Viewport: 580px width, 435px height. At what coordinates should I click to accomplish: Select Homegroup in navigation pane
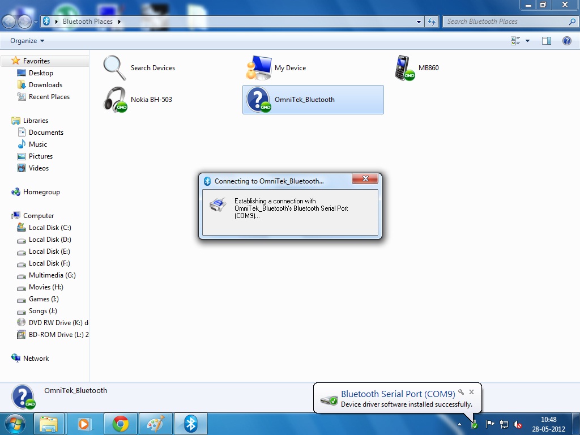[41, 192]
